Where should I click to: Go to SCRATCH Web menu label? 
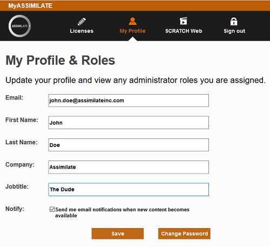(184, 31)
